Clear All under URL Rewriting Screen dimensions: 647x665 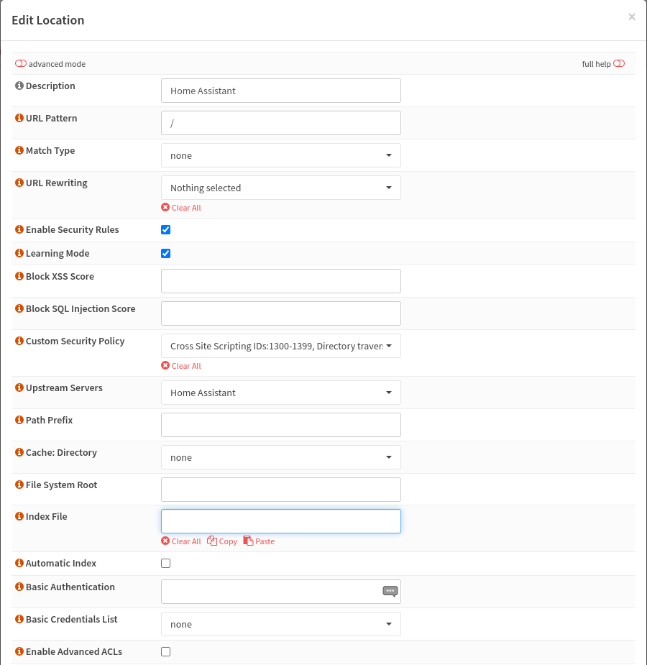tap(181, 208)
